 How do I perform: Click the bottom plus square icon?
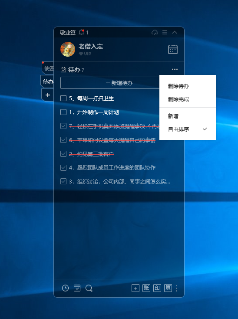tap(136, 288)
